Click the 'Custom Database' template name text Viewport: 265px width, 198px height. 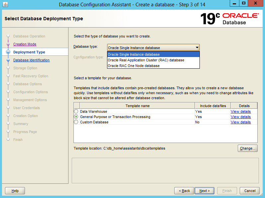pyautogui.click(x=94, y=122)
